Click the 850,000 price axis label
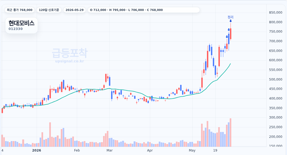The height and width of the screenshot is (155, 287). tap(276, 12)
